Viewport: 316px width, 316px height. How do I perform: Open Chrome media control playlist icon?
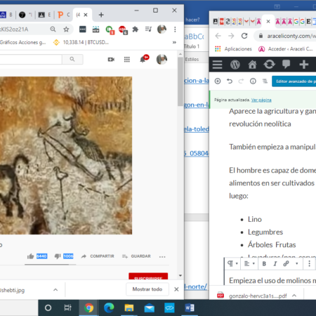point(148,29)
